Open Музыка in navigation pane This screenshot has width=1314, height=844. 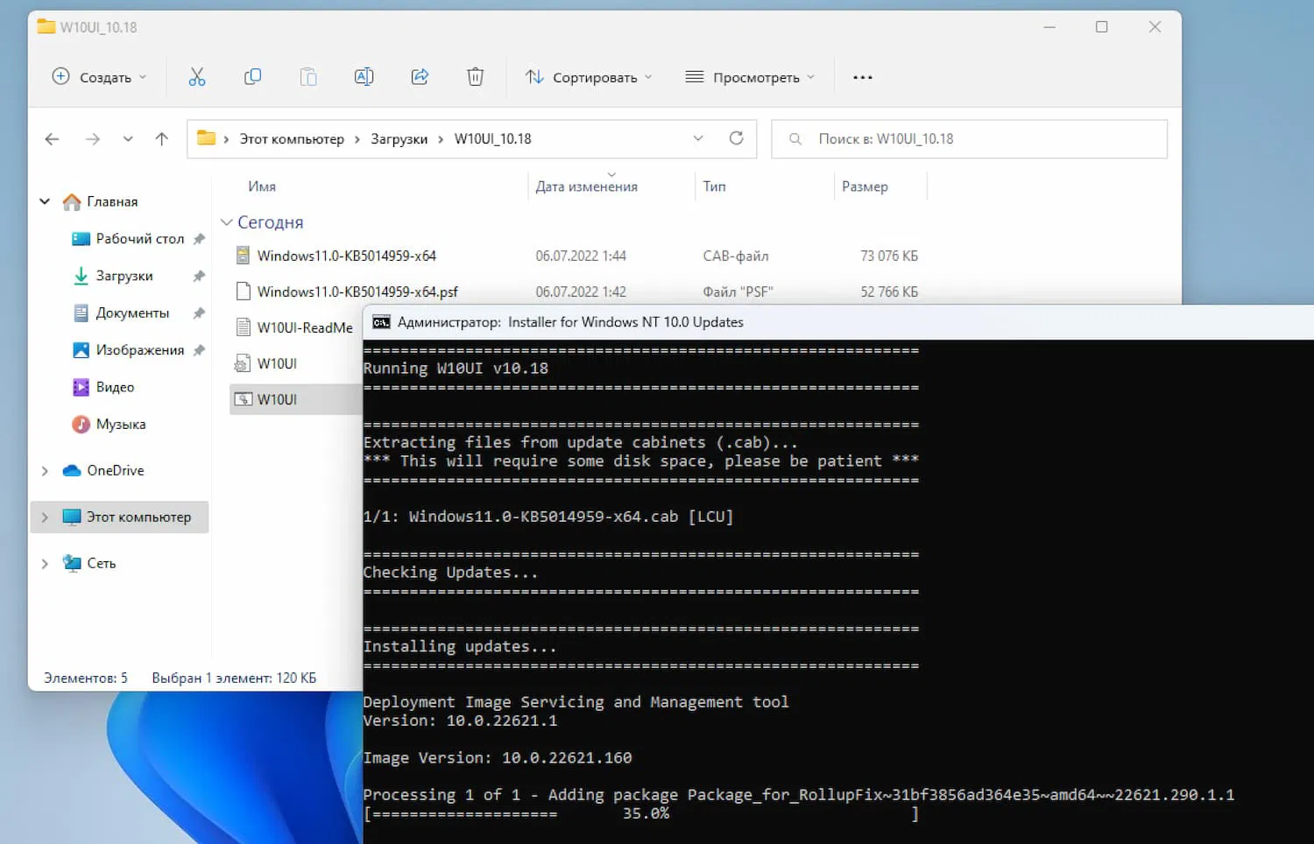(109, 424)
